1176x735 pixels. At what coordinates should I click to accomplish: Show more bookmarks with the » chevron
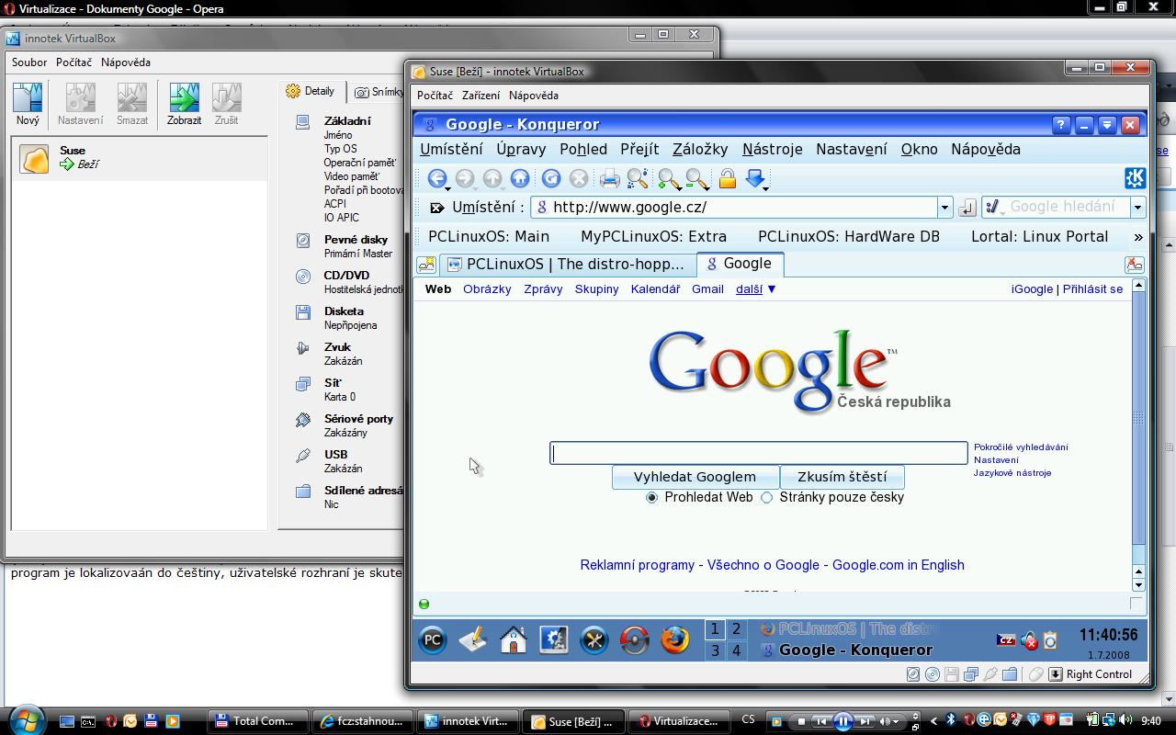pyautogui.click(x=1138, y=237)
